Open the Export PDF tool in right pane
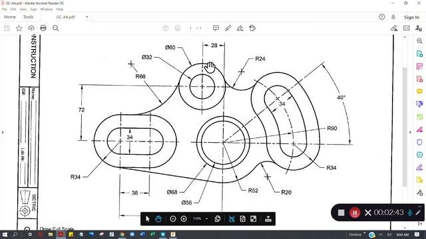The height and width of the screenshot is (239, 426). [x=419, y=54]
